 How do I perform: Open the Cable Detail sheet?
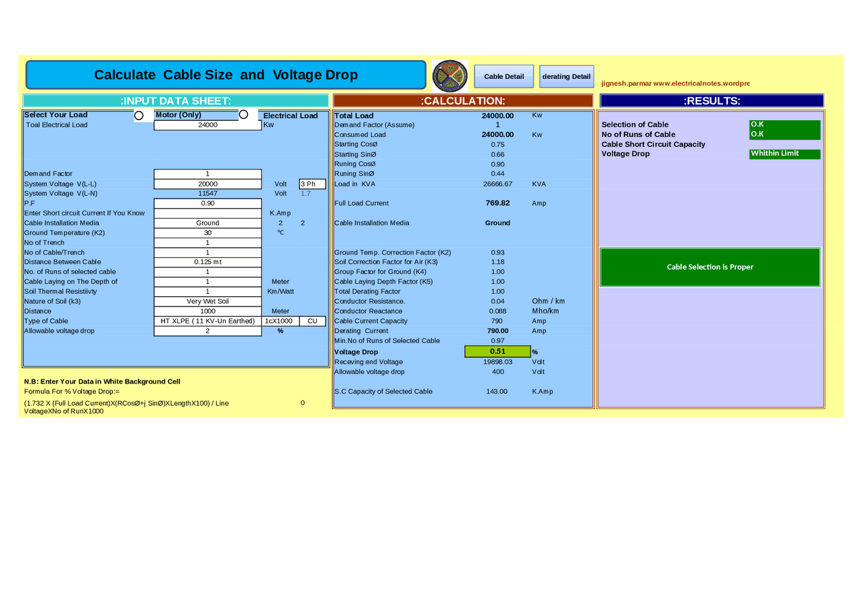tap(503, 75)
